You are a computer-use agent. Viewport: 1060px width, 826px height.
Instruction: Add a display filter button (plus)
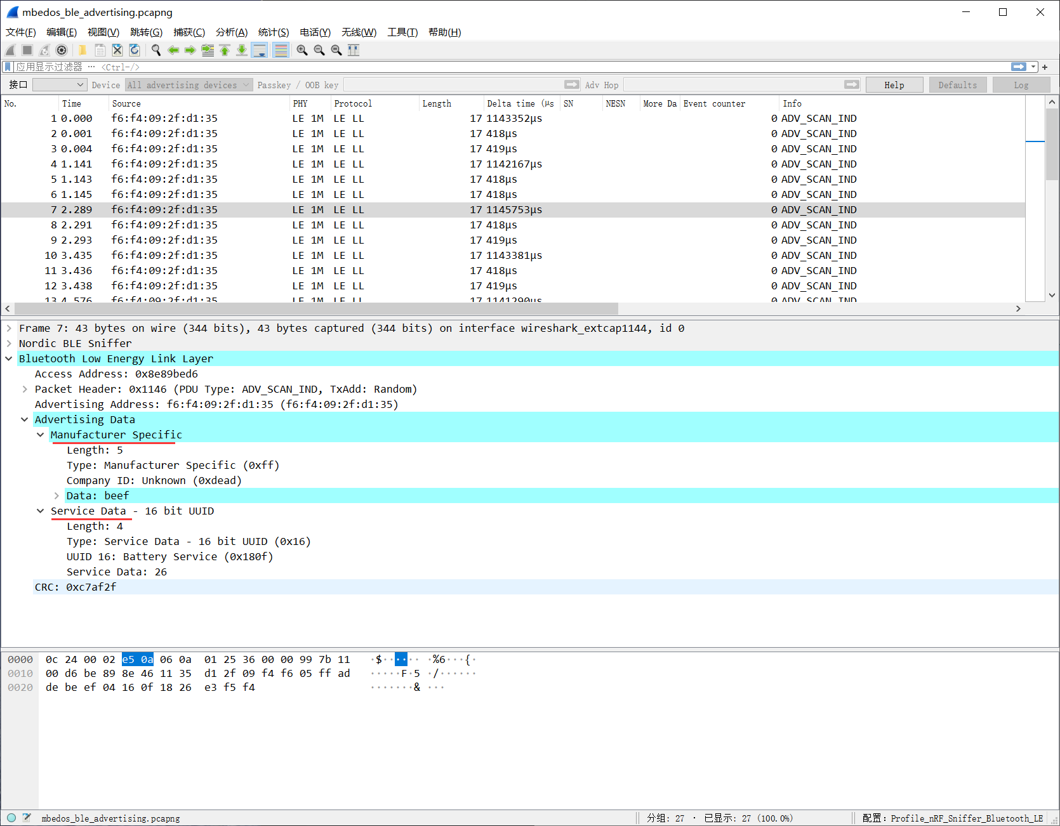pyautogui.click(x=1045, y=67)
